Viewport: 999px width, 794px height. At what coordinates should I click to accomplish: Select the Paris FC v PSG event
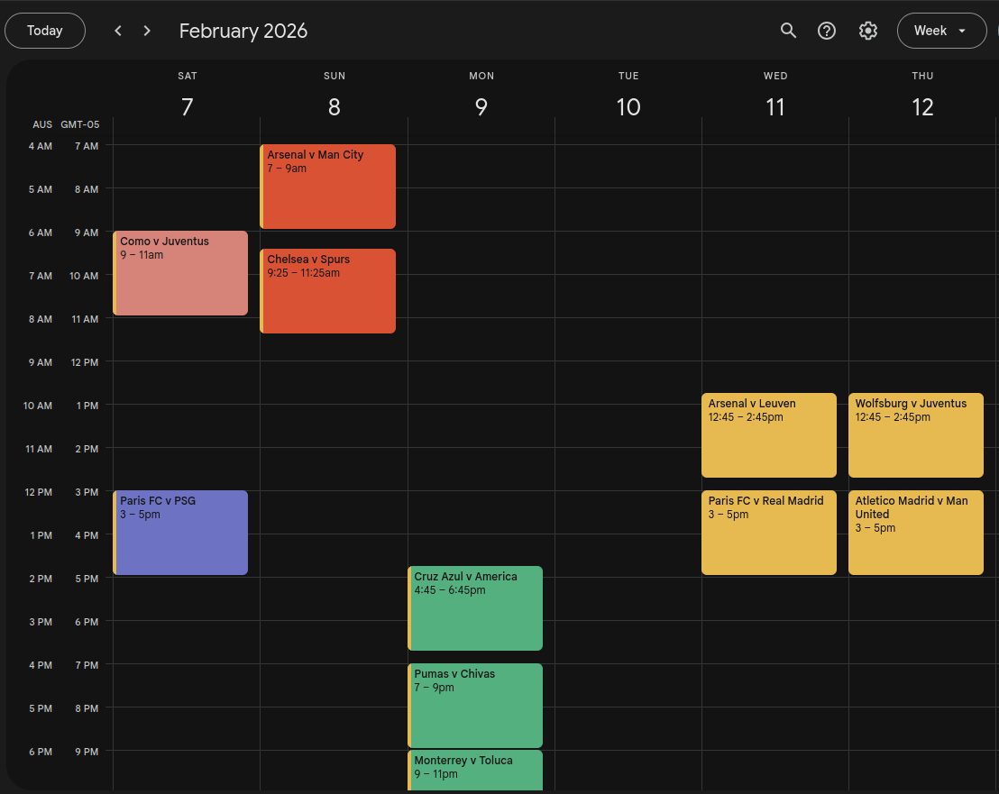[x=180, y=532]
